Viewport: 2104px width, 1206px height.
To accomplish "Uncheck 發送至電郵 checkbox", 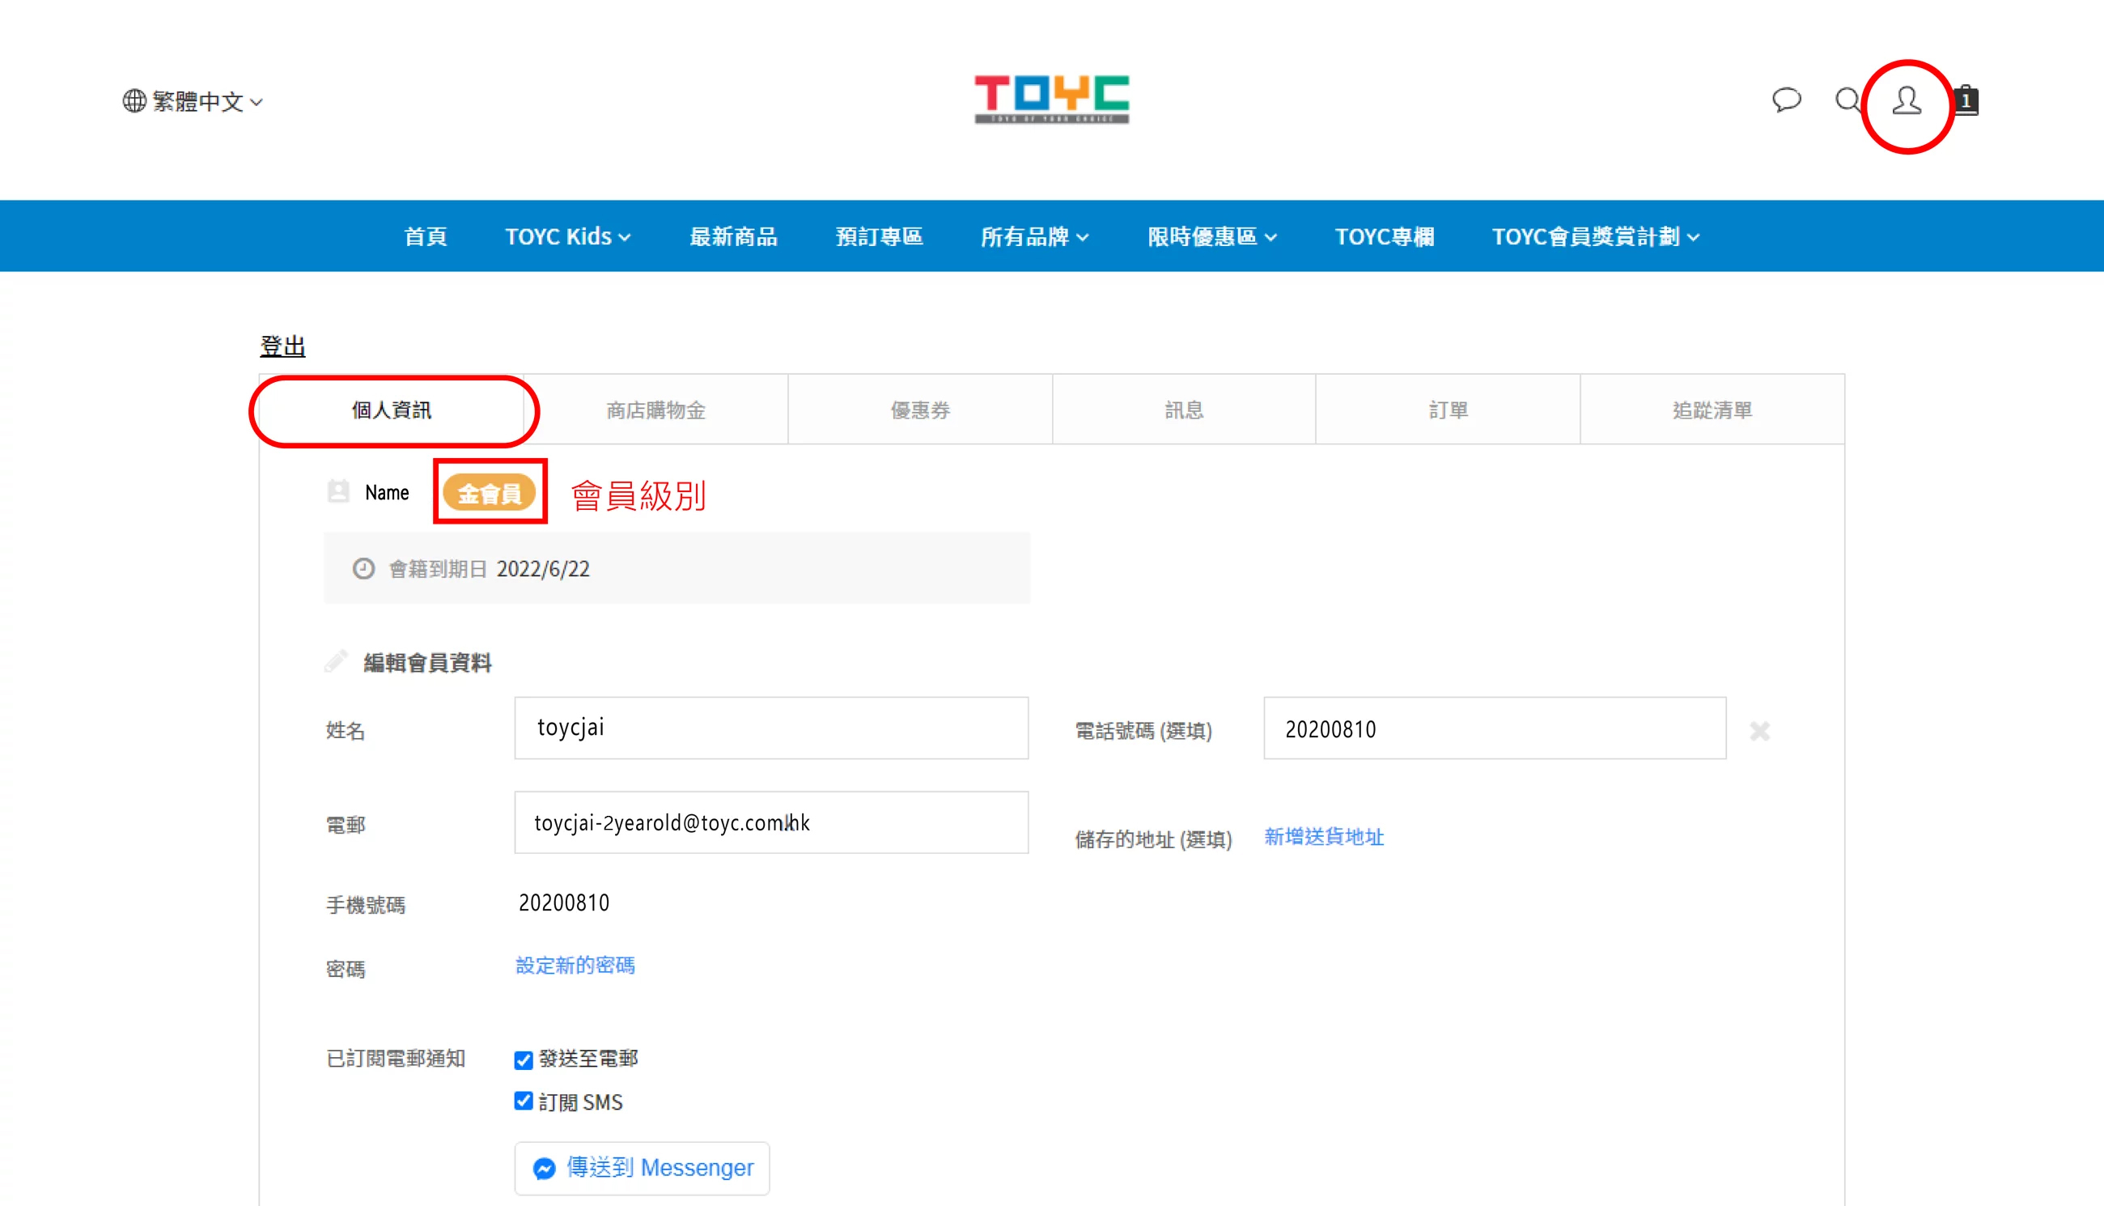I will click(524, 1059).
